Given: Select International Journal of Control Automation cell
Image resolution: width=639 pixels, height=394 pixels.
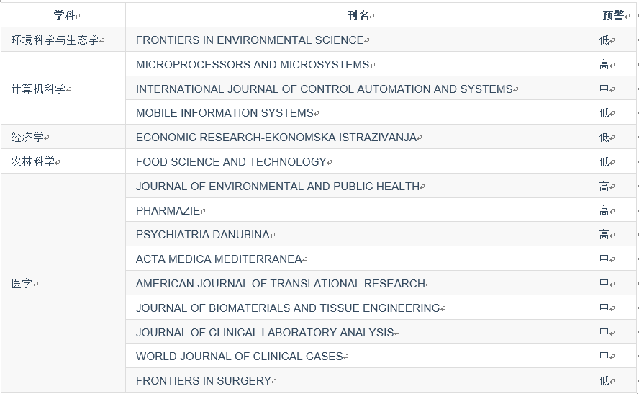Looking at the screenshot, I should coord(358,88).
